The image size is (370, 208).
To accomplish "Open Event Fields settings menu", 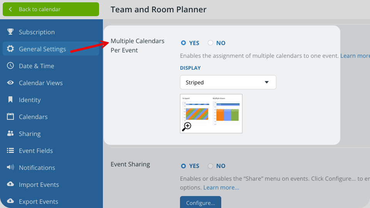I will point(35,151).
